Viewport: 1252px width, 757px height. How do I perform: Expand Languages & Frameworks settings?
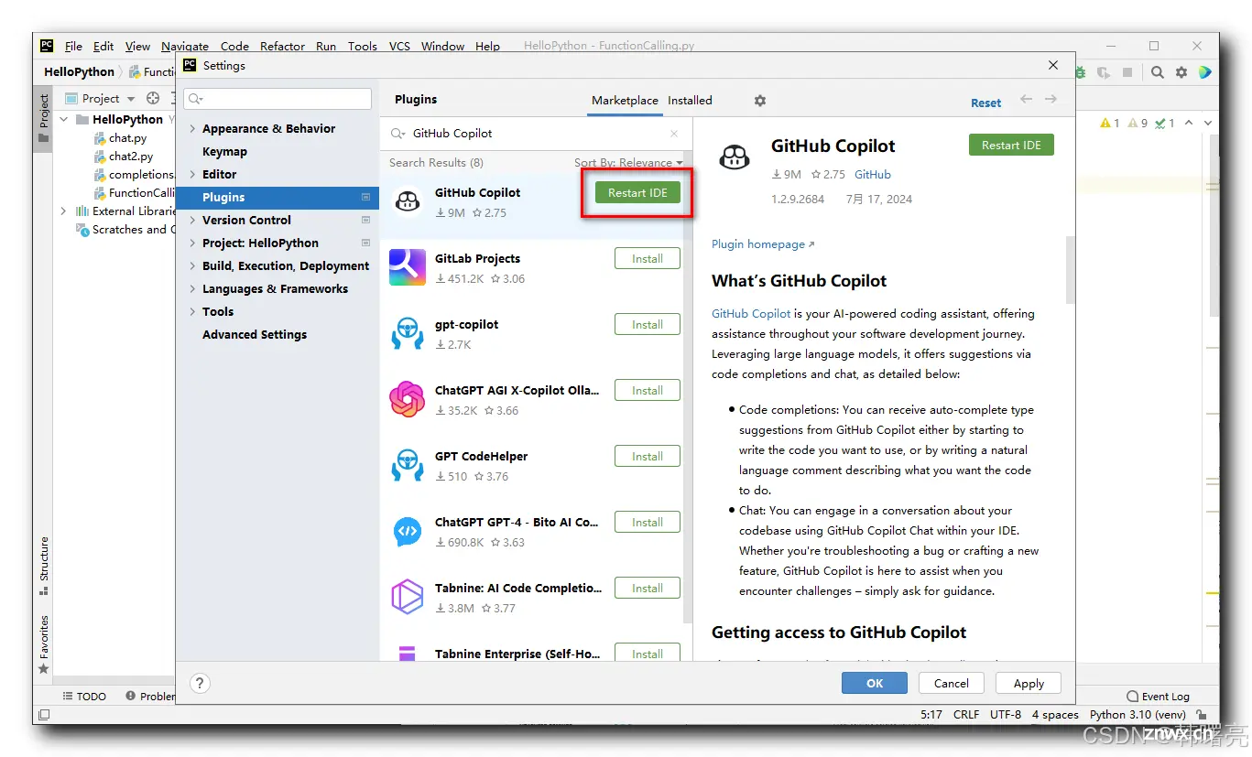[191, 289]
